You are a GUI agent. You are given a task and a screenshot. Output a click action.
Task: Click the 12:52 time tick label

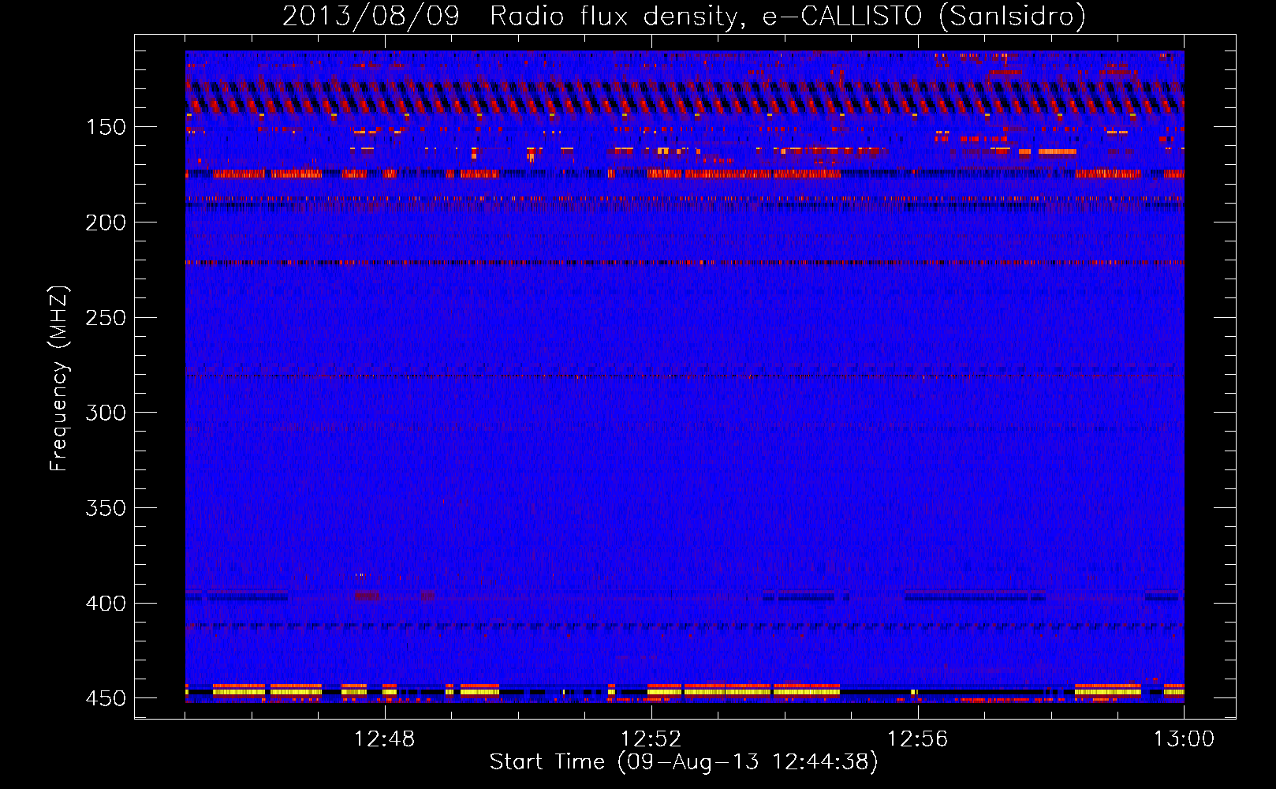pos(651,739)
